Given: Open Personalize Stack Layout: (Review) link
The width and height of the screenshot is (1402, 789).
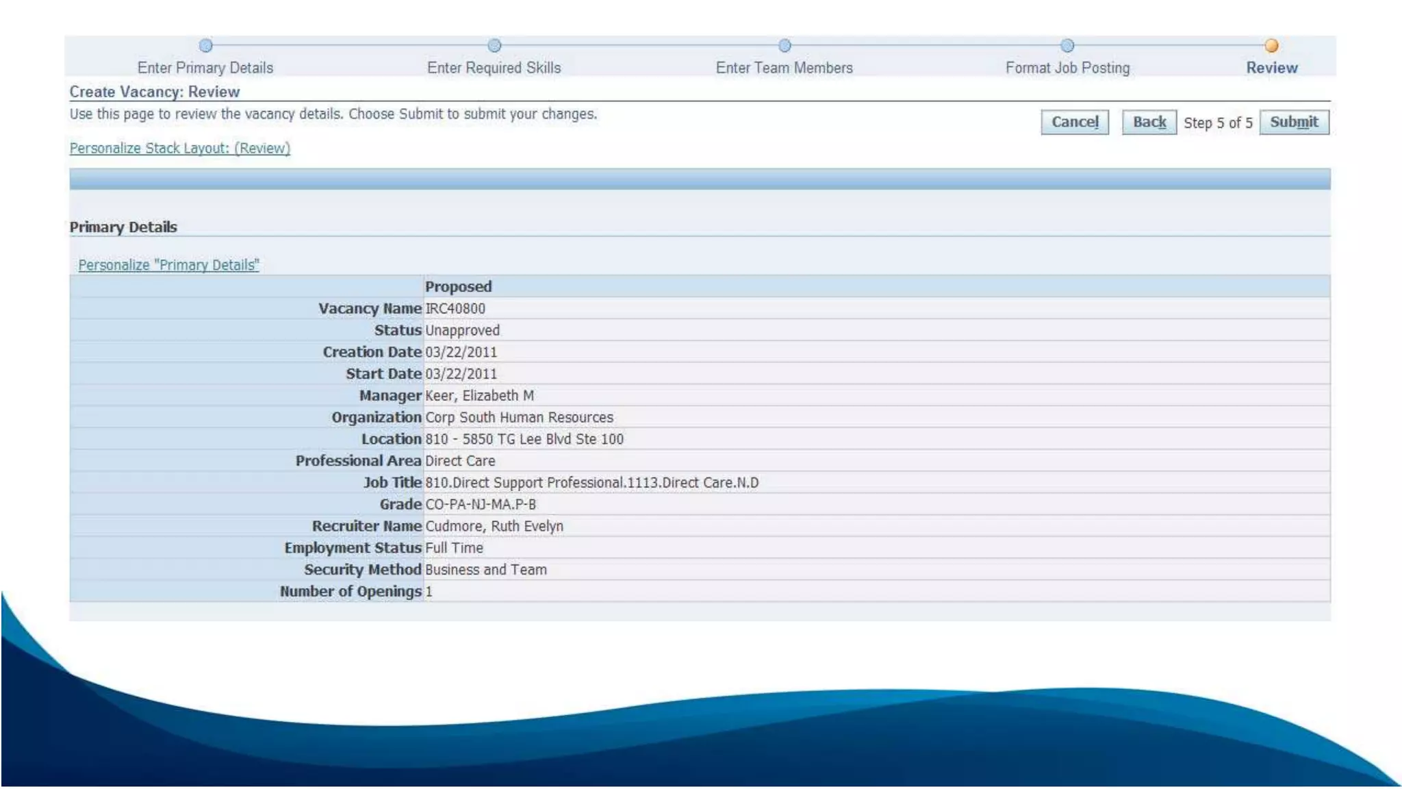Looking at the screenshot, I should (x=180, y=149).
